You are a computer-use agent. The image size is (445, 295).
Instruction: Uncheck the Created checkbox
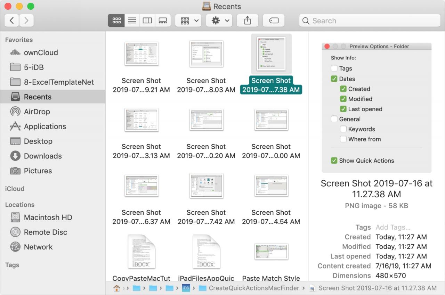[x=343, y=89]
